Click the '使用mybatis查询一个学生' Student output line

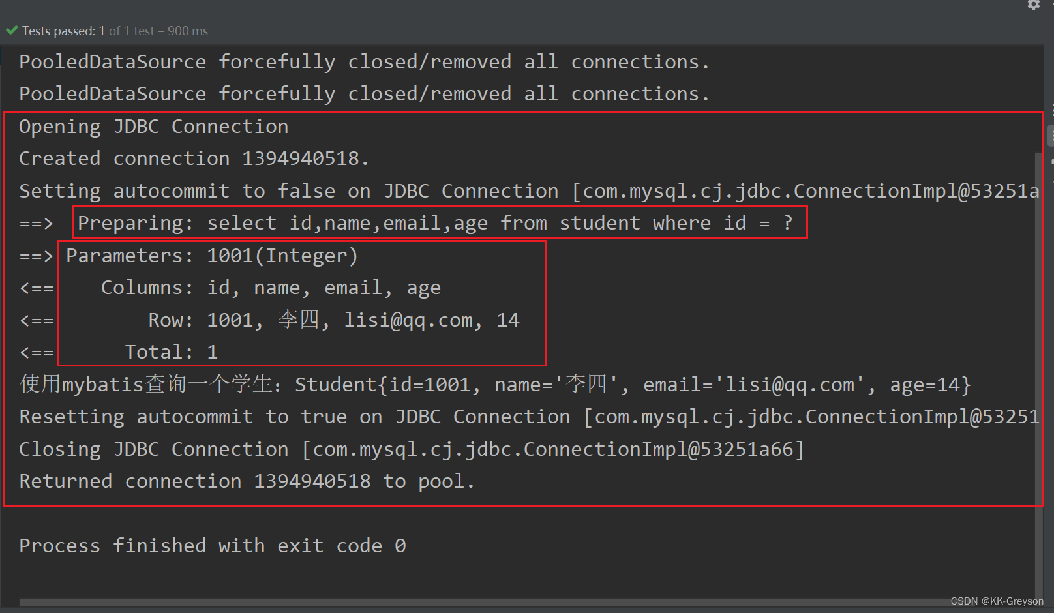pos(495,385)
